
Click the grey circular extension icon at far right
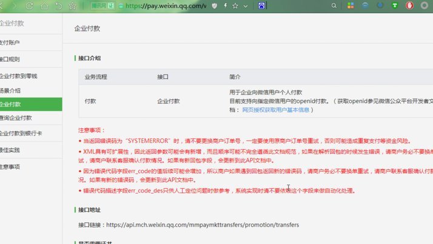(x=425, y=5)
